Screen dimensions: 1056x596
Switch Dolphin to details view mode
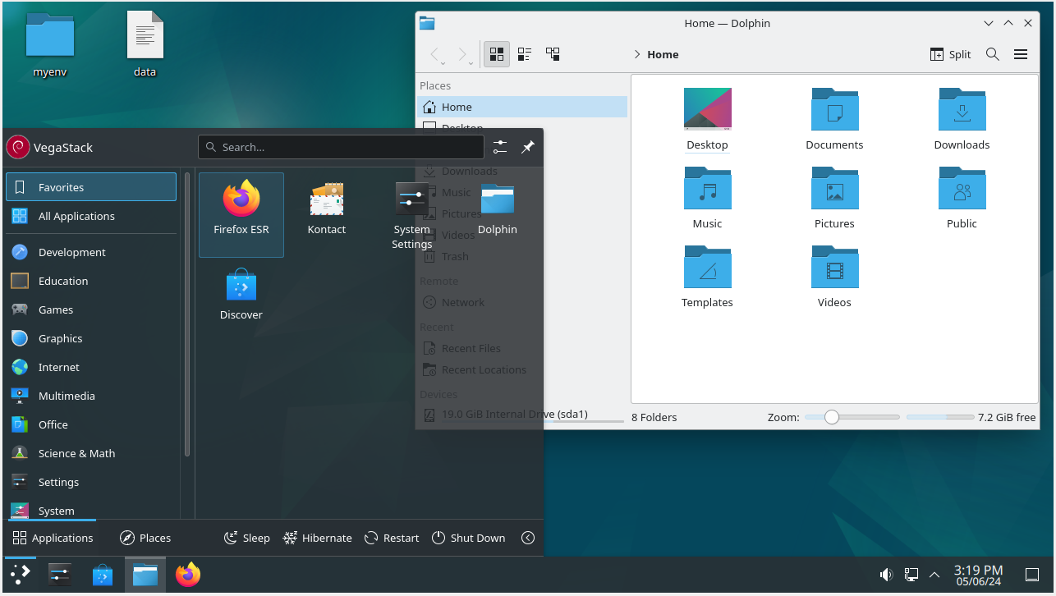point(525,54)
